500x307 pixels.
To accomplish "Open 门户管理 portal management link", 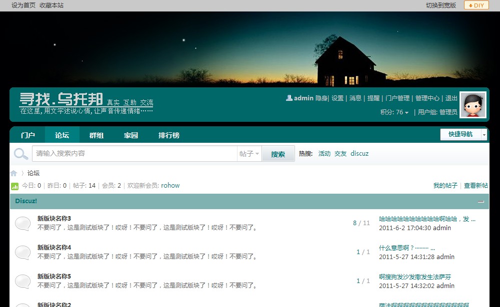I will point(397,98).
